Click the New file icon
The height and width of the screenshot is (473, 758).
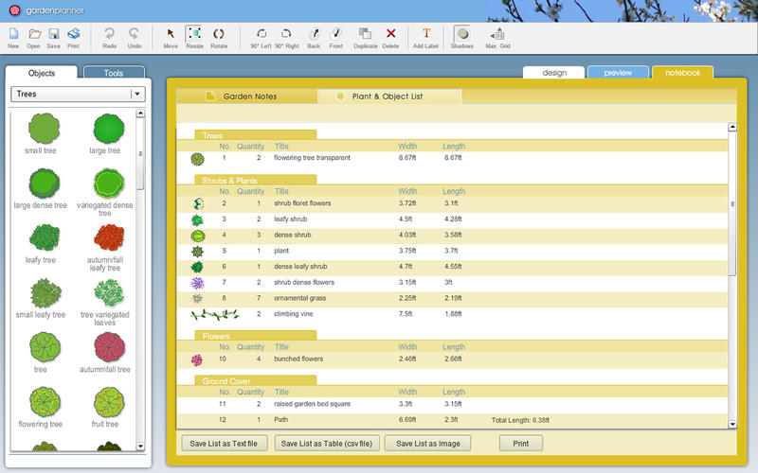(13, 34)
